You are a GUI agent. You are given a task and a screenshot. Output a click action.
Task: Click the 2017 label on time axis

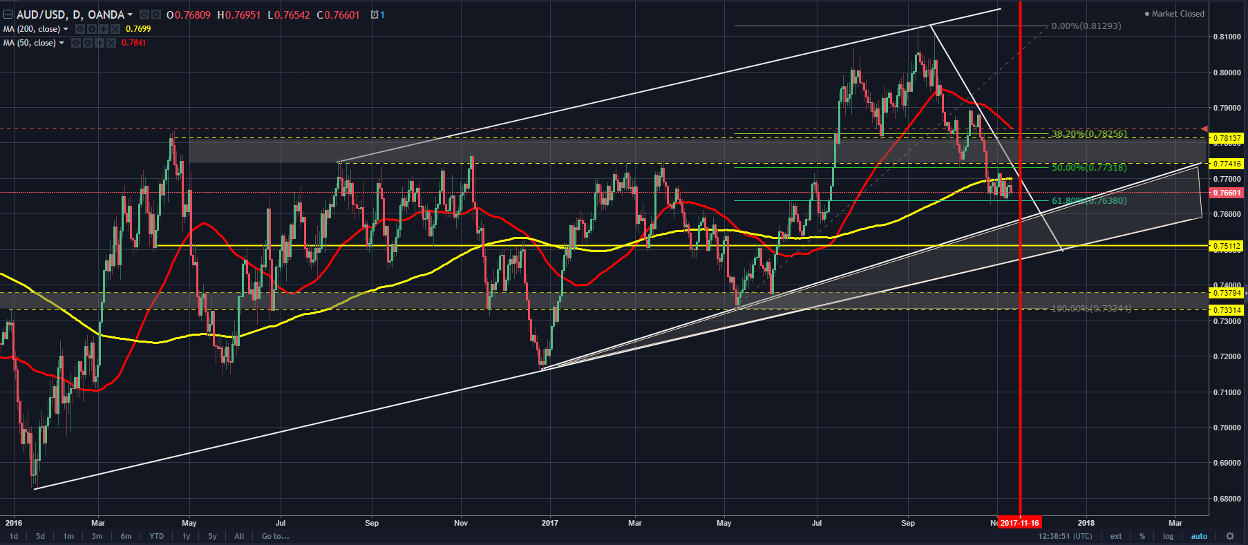pyautogui.click(x=550, y=523)
